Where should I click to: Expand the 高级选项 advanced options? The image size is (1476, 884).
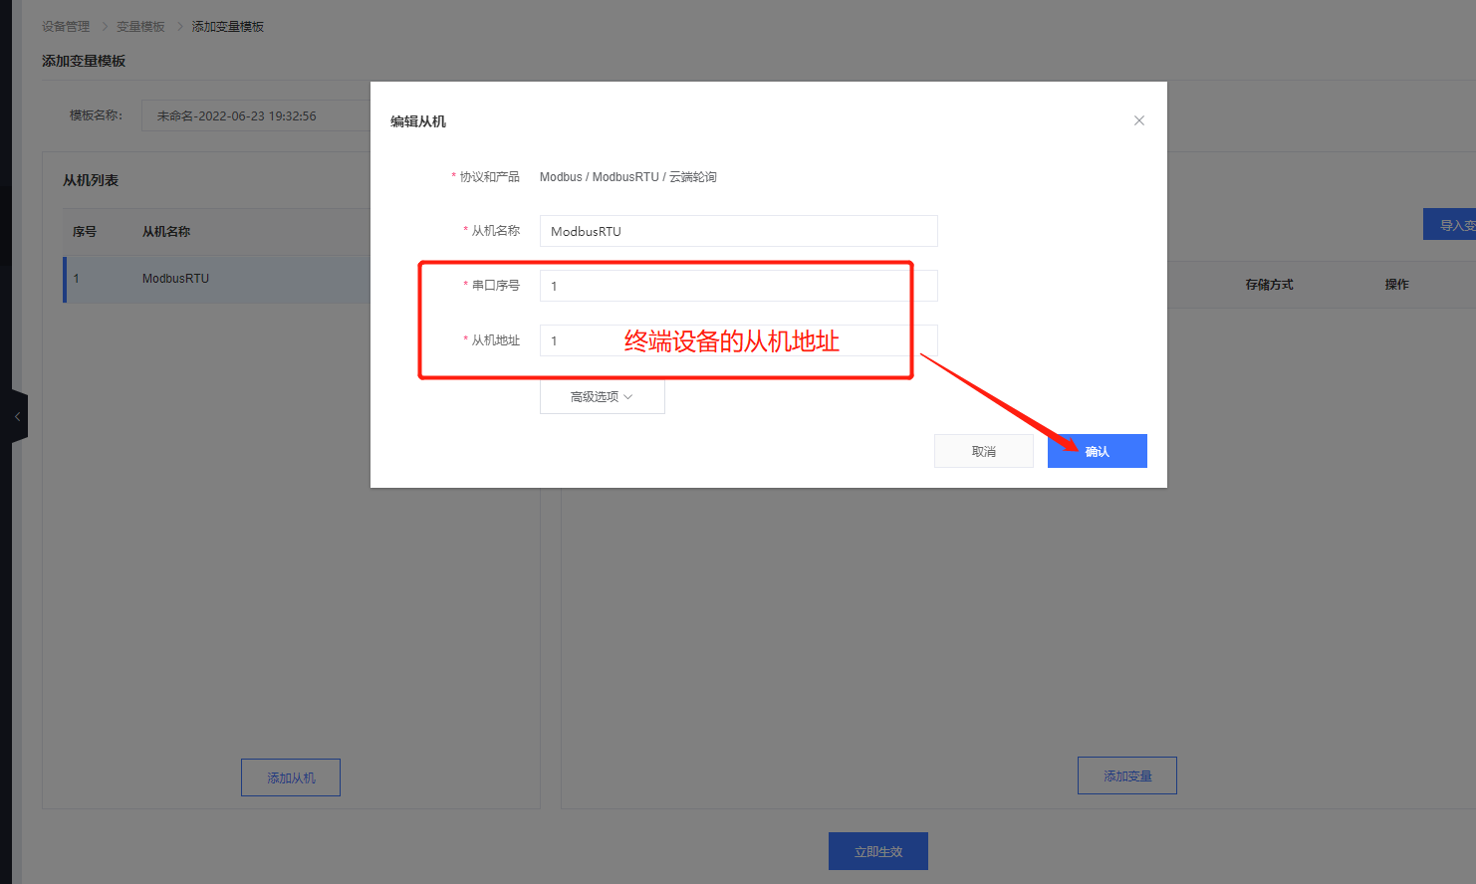[601, 397]
